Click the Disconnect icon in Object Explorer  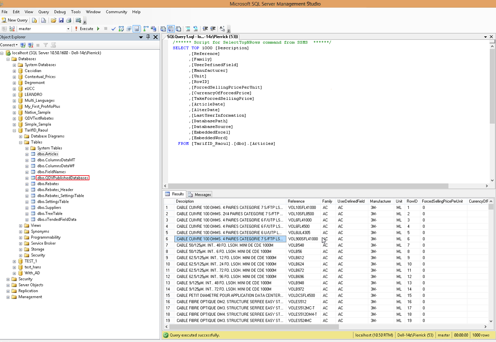[x=31, y=45]
